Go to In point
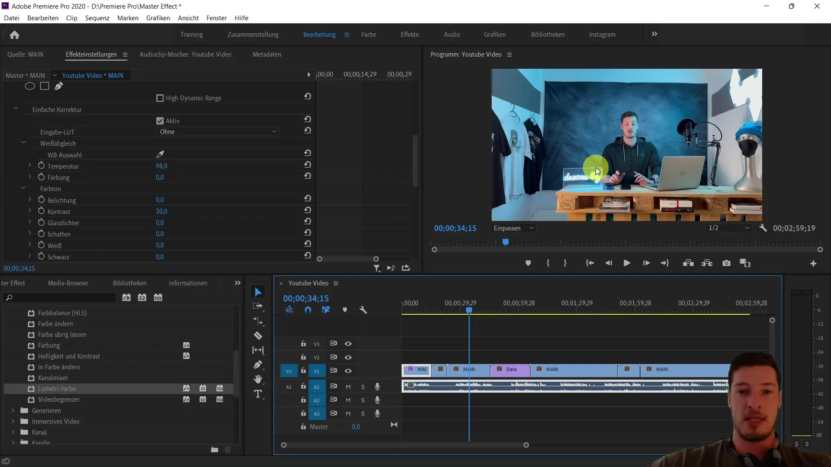Image resolution: width=831 pixels, height=467 pixels. (x=589, y=263)
